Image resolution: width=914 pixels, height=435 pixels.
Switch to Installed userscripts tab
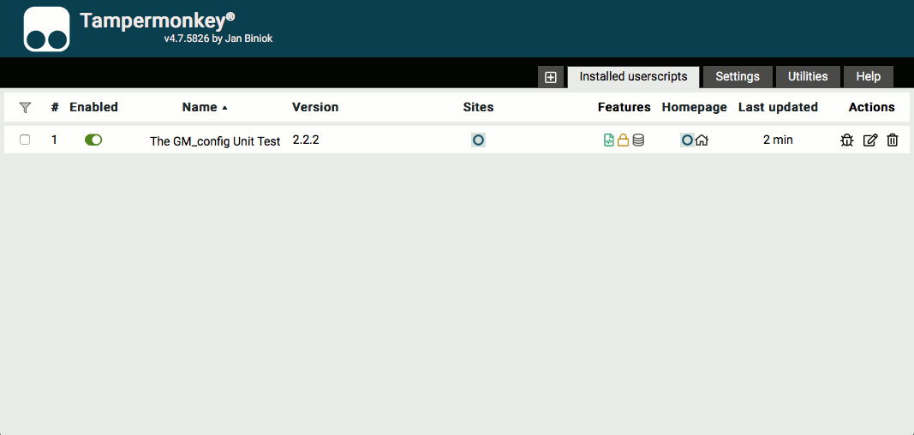coord(634,77)
